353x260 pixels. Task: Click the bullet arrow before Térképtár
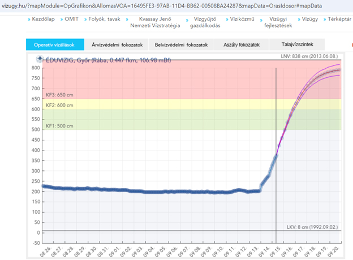point(325,20)
